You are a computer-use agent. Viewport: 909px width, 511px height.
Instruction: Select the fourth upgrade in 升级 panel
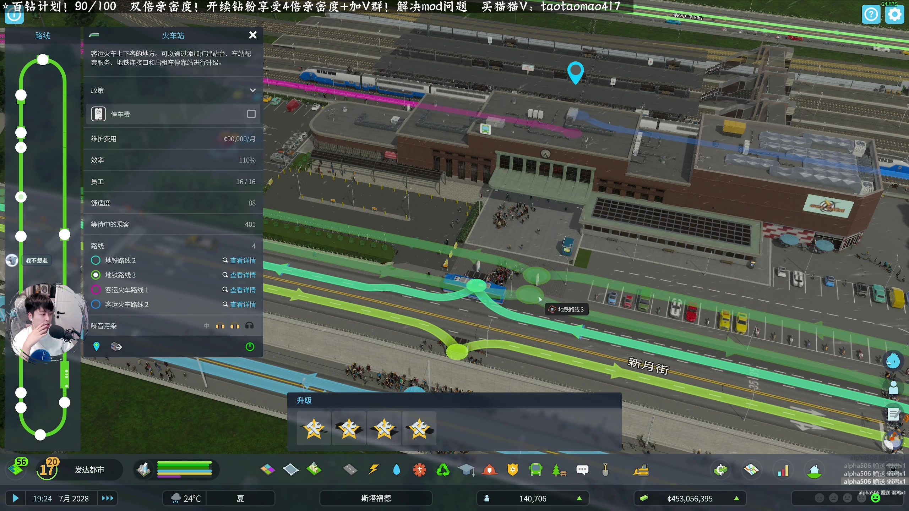tap(419, 428)
